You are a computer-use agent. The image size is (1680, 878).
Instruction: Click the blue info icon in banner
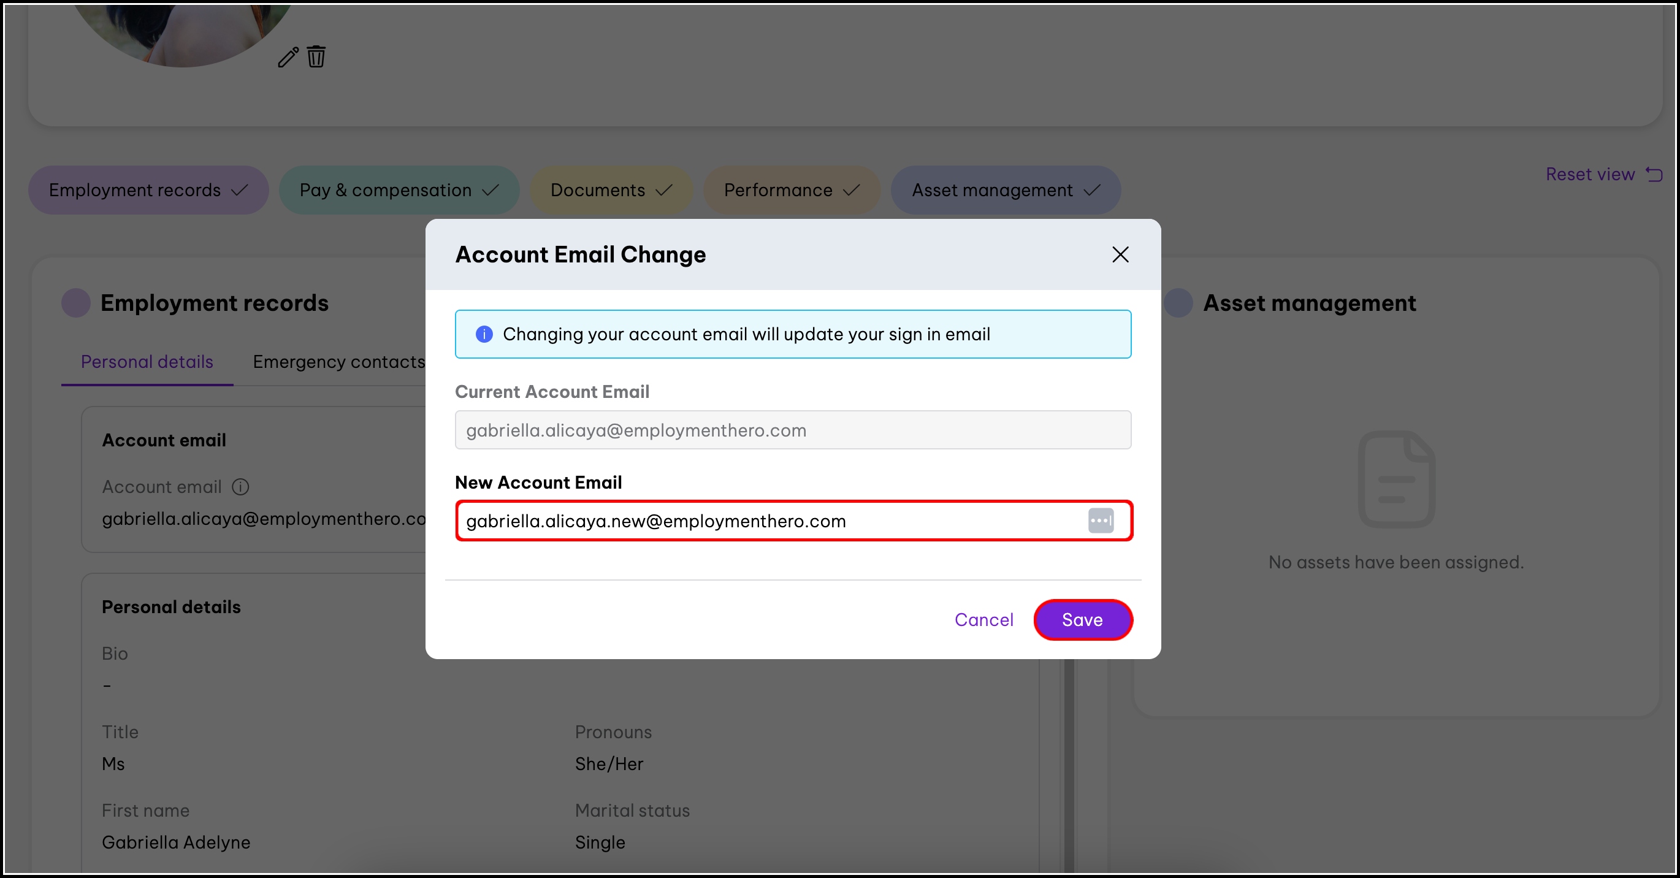click(484, 334)
